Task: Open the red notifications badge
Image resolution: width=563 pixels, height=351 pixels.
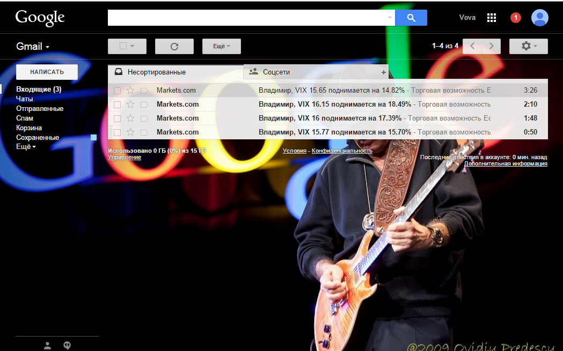Action: point(516,18)
